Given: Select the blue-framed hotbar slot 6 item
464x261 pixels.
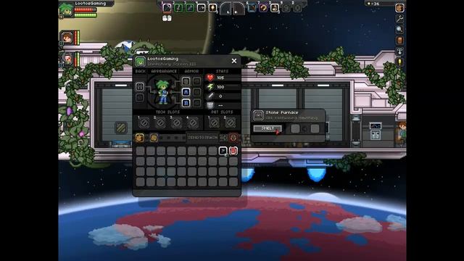Looking at the screenshot, I should [x=252, y=7].
